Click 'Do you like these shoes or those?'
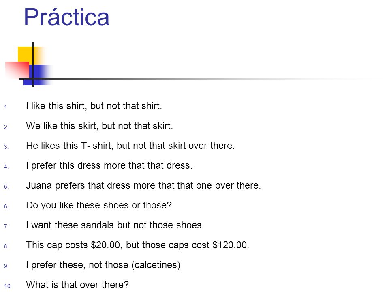389x292 pixels. (x=99, y=205)
